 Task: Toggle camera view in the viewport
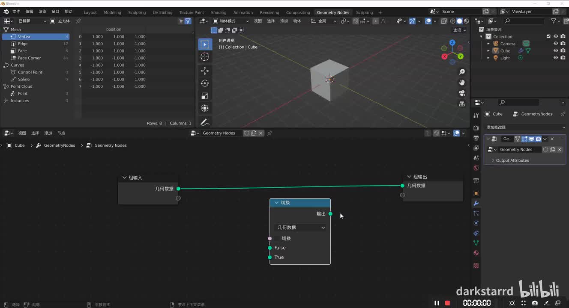pyautogui.click(x=462, y=93)
